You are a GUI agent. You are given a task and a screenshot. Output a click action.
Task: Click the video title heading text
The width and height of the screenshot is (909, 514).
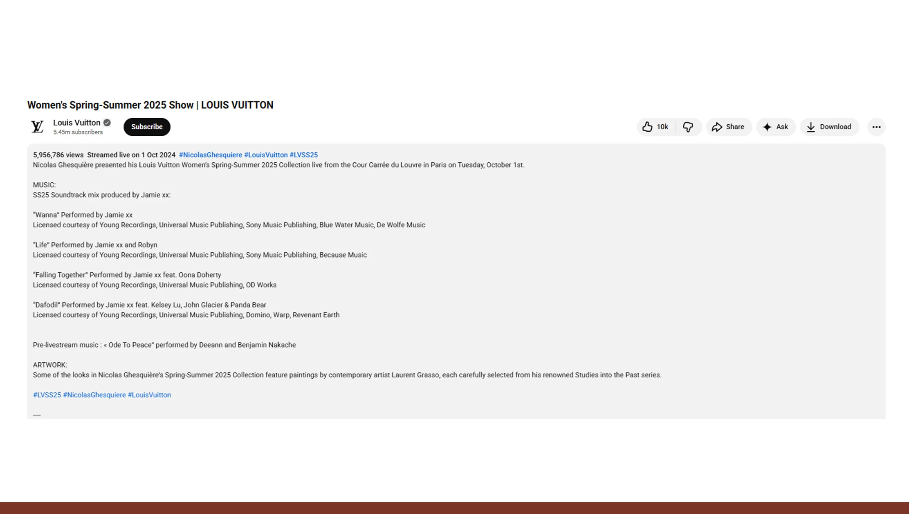click(x=150, y=105)
